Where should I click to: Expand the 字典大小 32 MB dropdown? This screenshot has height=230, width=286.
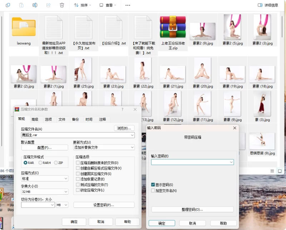tap(45, 192)
